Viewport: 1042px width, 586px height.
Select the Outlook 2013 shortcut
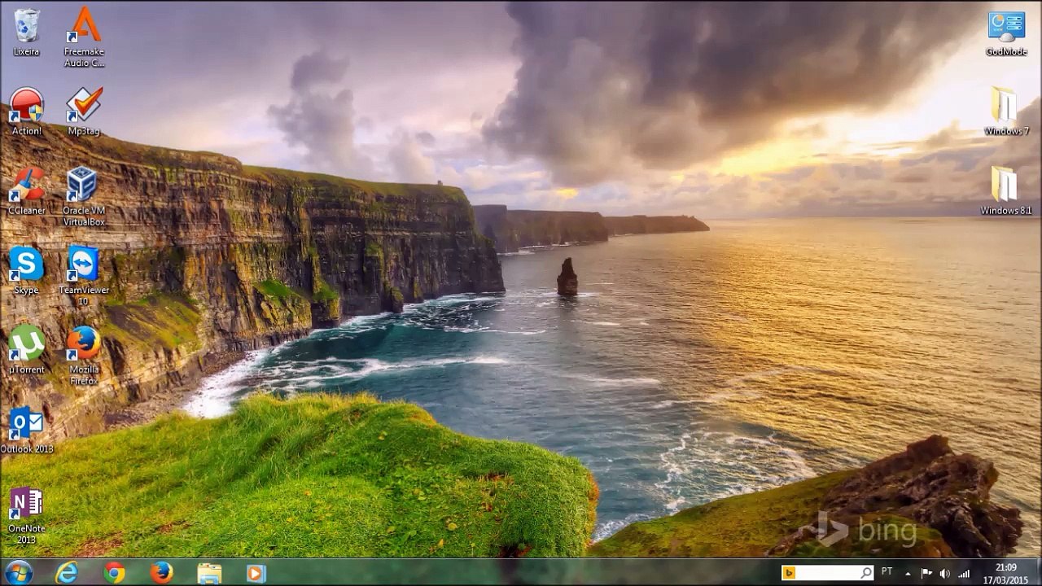(x=26, y=431)
